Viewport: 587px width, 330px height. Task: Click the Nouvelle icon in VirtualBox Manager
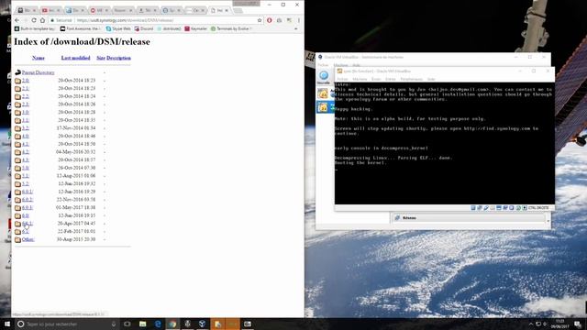click(x=324, y=77)
